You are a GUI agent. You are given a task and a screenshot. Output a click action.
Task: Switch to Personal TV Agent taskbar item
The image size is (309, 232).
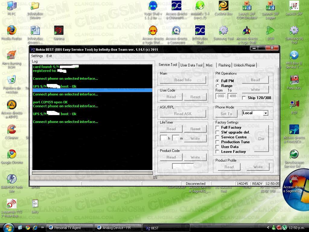[x=70, y=228]
